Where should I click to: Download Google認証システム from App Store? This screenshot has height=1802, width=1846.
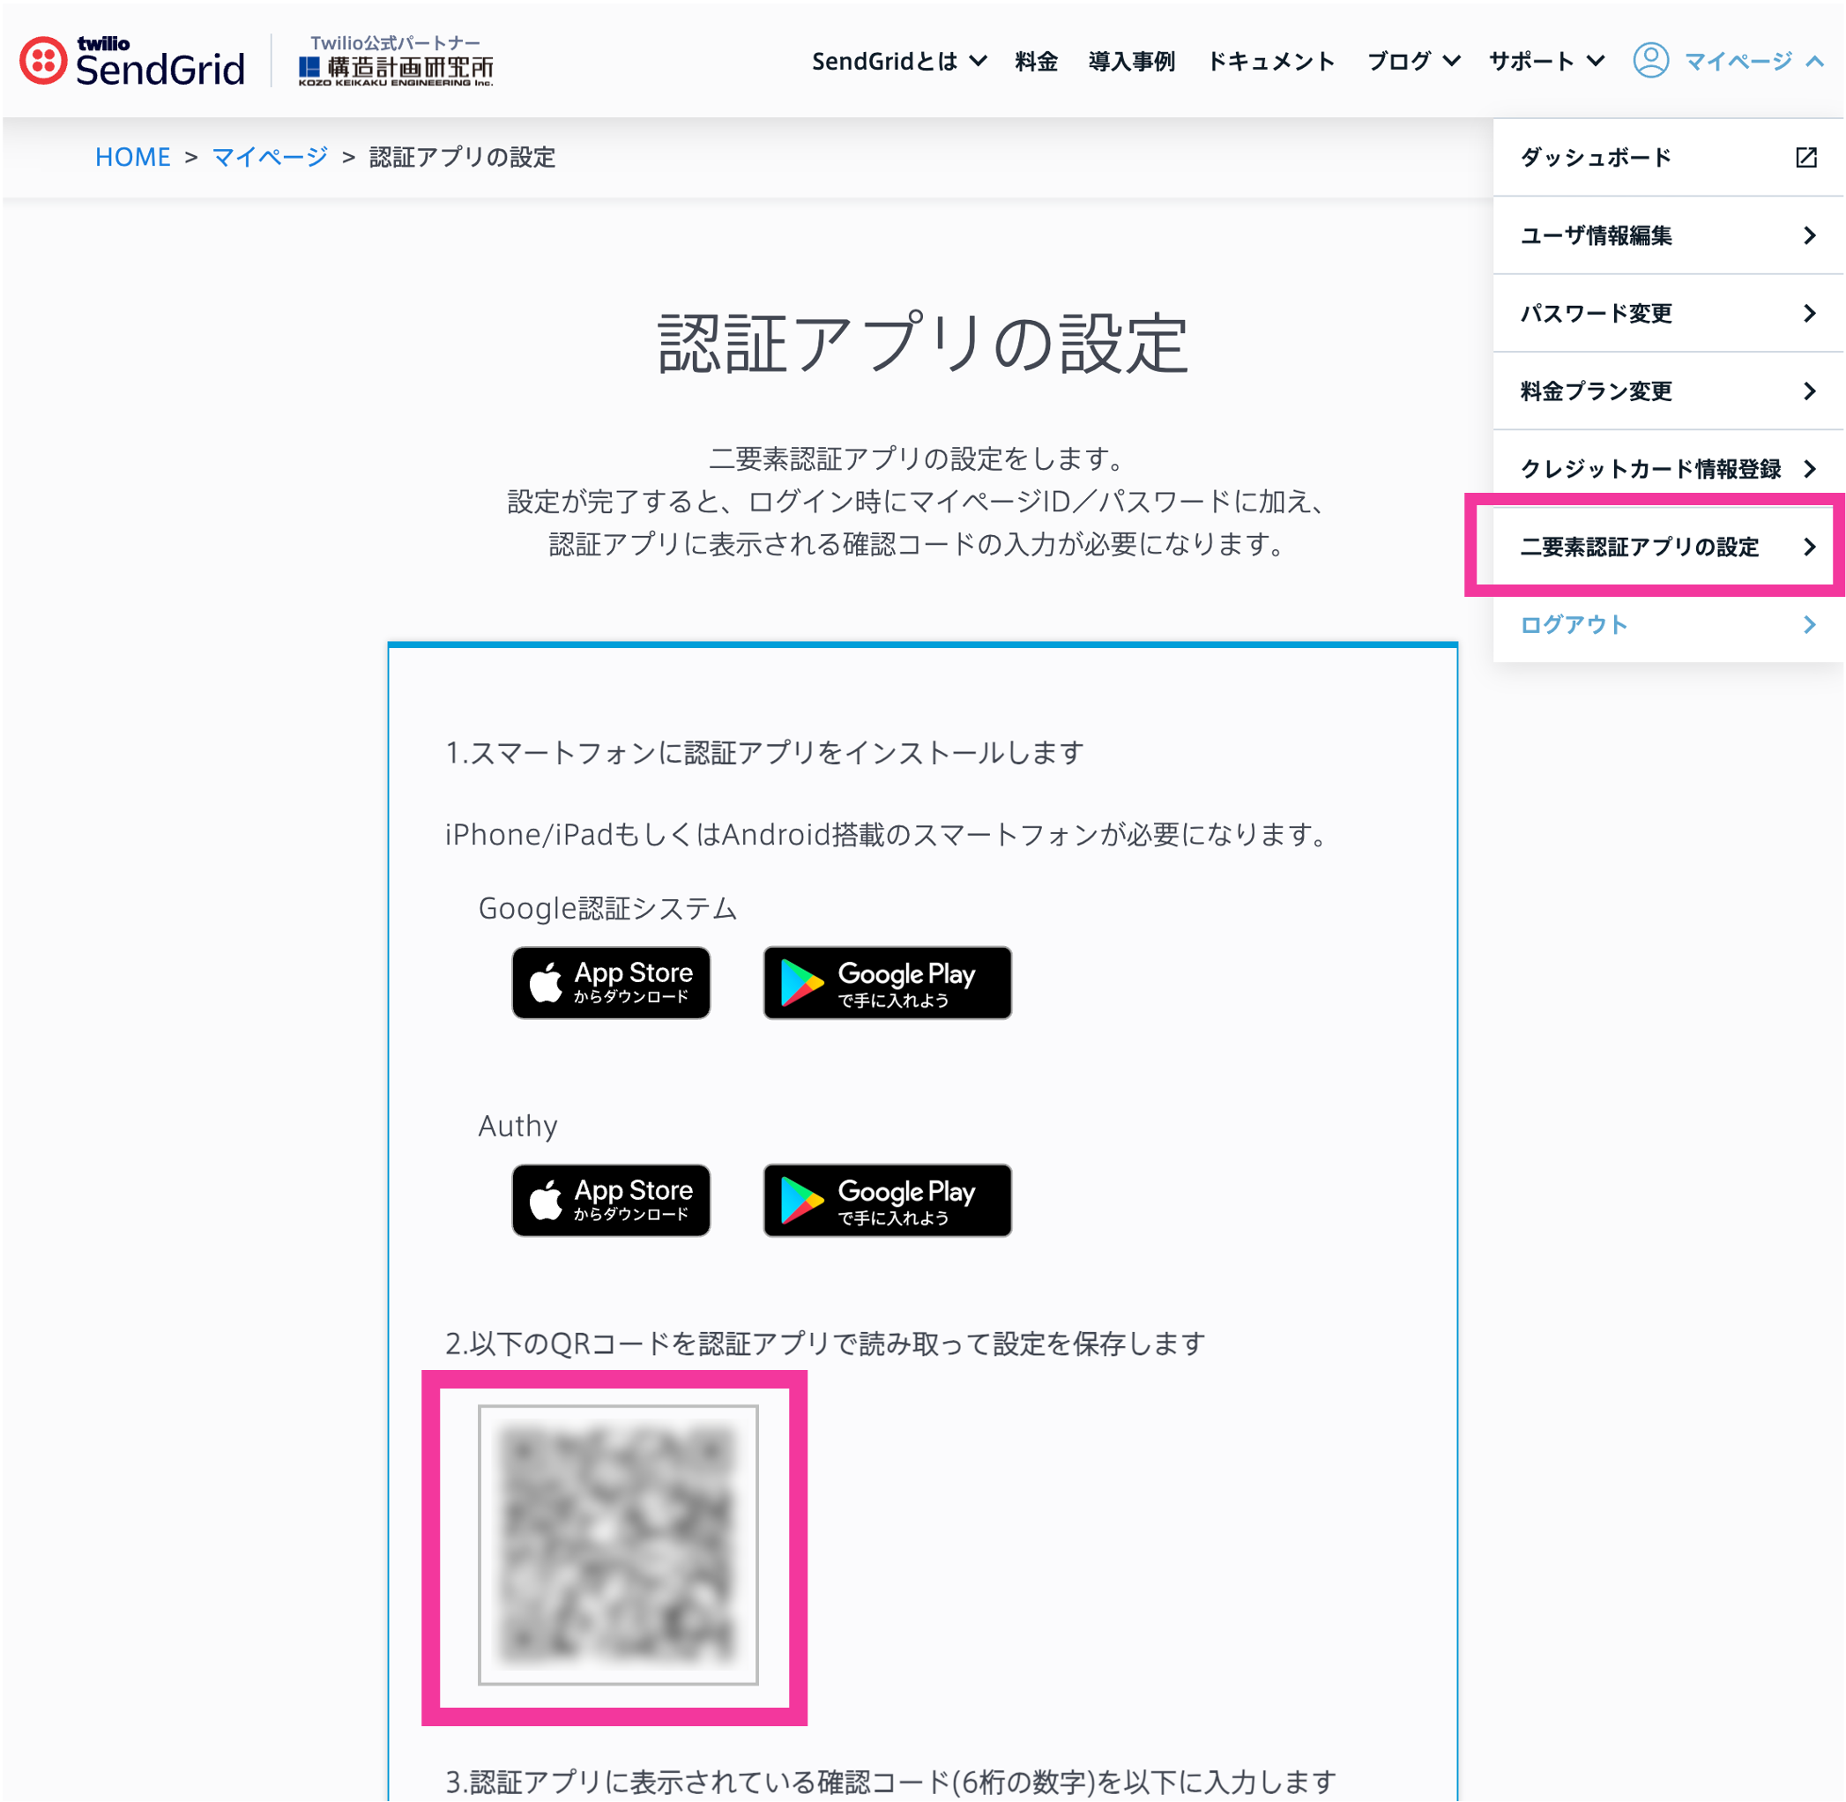pyautogui.click(x=610, y=982)
